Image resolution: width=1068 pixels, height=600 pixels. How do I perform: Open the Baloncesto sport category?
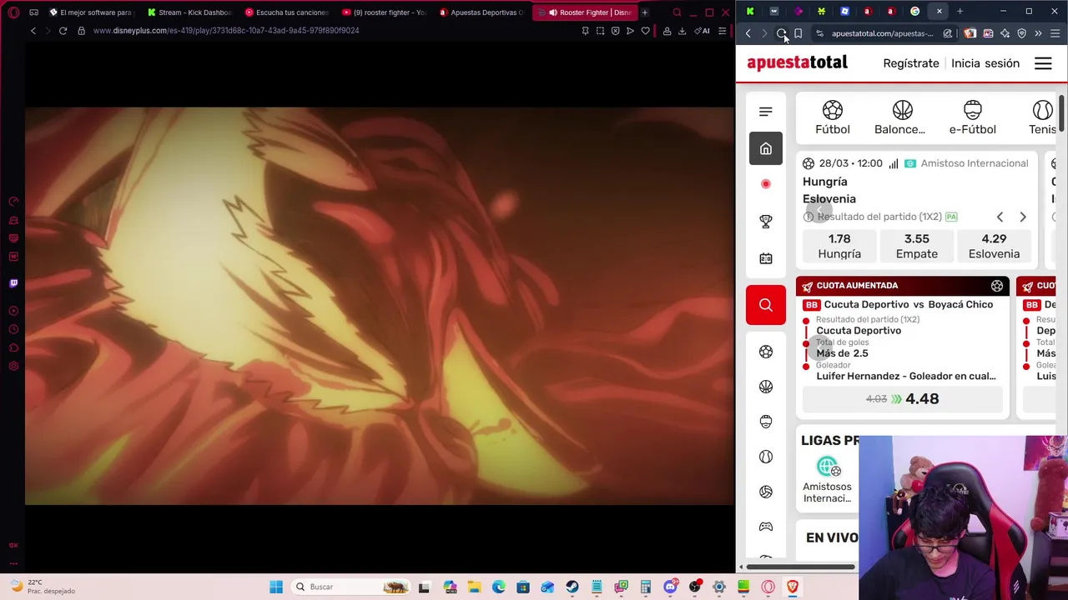pyautogui.click(x=899, y=117)
